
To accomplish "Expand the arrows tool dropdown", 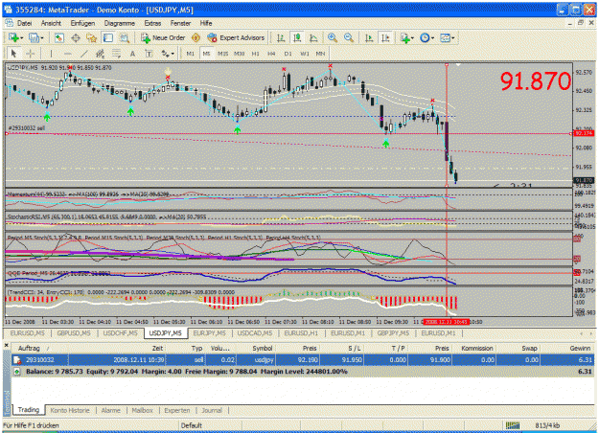I will point(173,54).
